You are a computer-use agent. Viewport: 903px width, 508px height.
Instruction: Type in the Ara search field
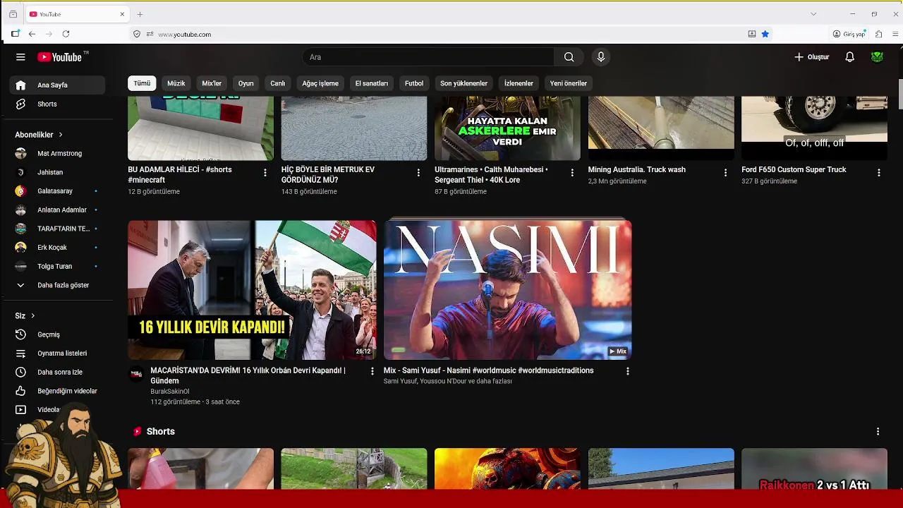[428, 57]
